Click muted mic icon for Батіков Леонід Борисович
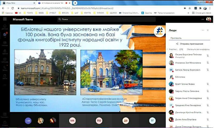Viewport: 214px width, 128px height. pyautogui.click(x=208, y=70)
